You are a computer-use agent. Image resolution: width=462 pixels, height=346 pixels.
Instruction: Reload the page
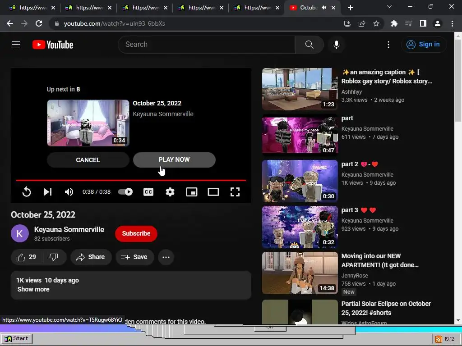(39, 23)
